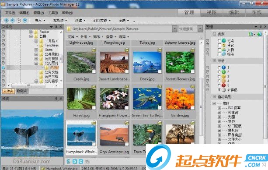Click the red rating 5 icon
The image size is (268, 170).
(223, 85)
